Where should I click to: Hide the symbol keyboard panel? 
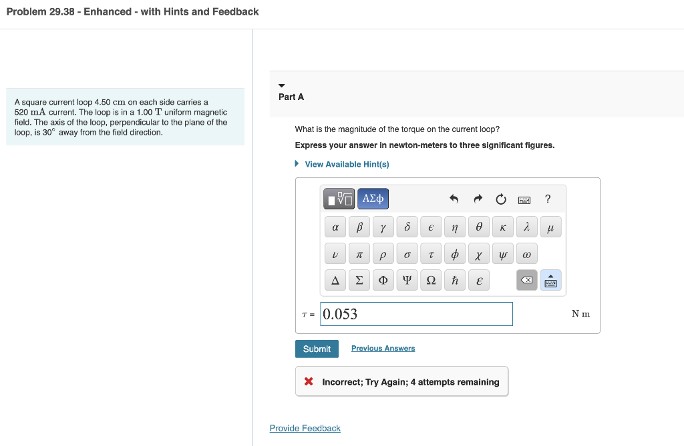point(551,281)
